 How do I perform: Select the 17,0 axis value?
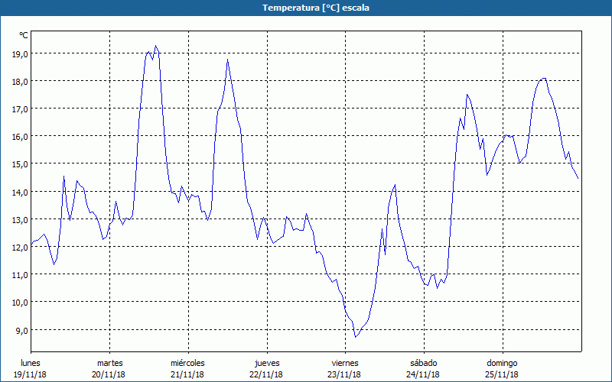(21, 109)
